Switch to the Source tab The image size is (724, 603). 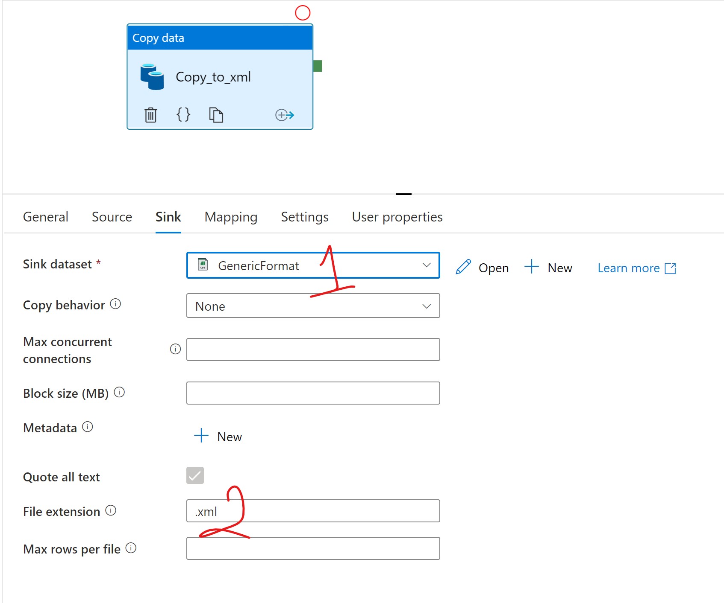pos(112,217)
